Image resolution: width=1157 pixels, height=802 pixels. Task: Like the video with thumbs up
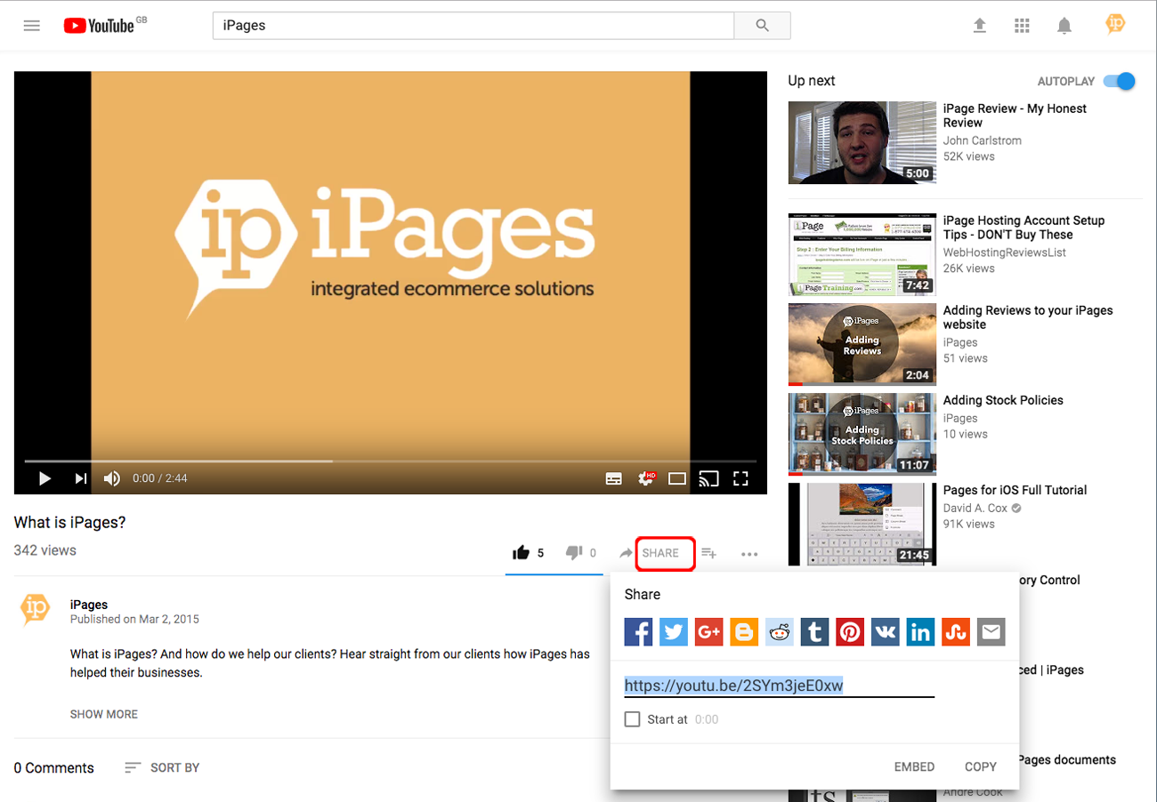point(522,553)
